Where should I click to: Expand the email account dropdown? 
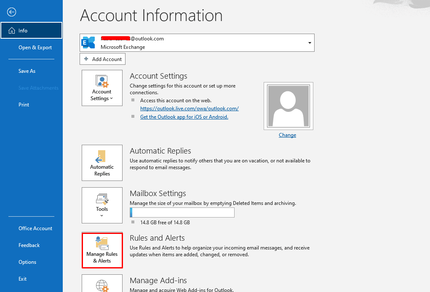click(310, 43)
